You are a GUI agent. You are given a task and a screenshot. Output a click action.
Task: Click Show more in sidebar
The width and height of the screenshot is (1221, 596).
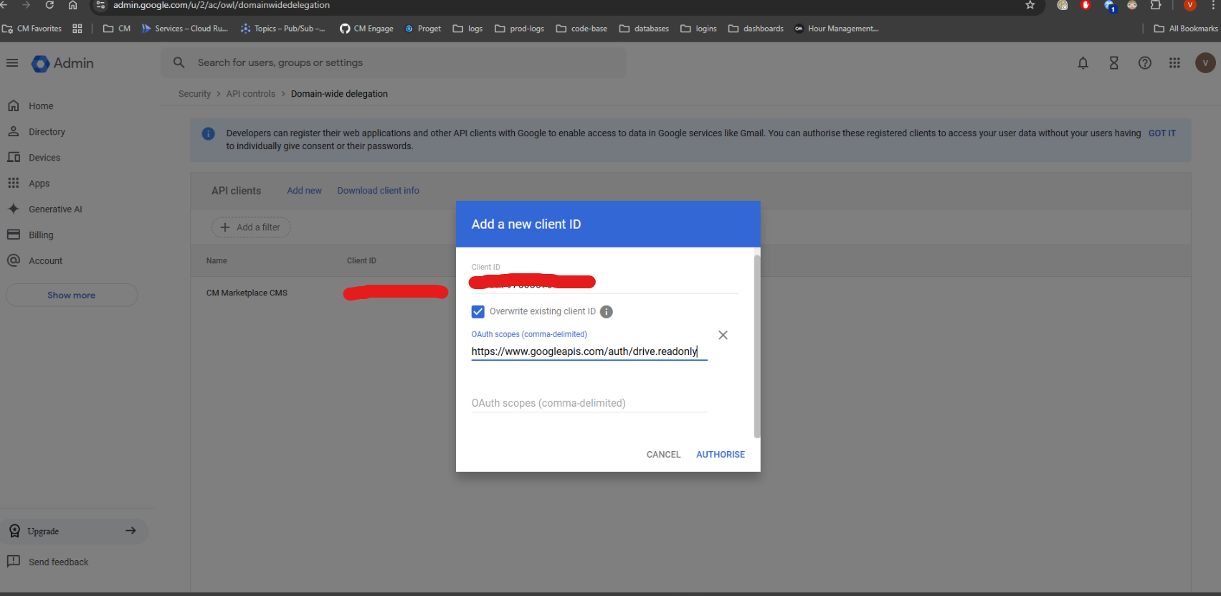click(72, 295)
